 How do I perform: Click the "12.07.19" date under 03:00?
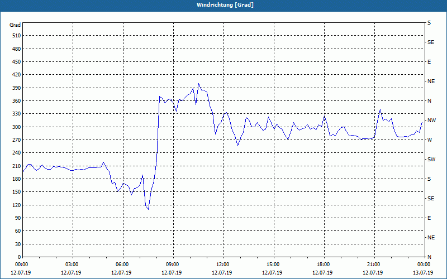pos(72,273)
